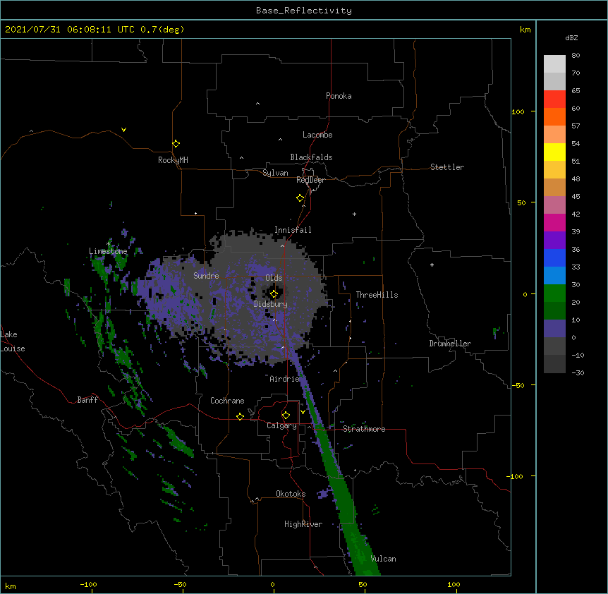This screenshot has width=608, height=594.
Task: Pick the bright green 20-30 dBZ legend swatch
Action: [x=554, y=293]
